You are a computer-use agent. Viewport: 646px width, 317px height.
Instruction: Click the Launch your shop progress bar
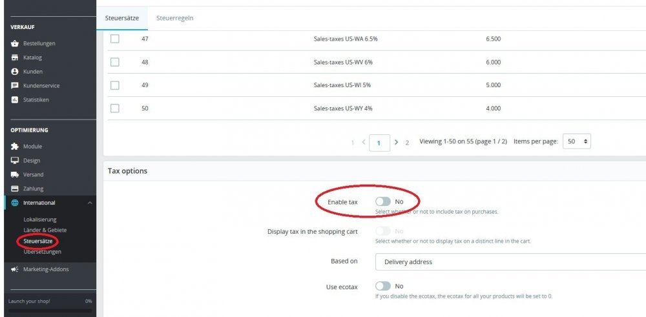coord(48,311)
